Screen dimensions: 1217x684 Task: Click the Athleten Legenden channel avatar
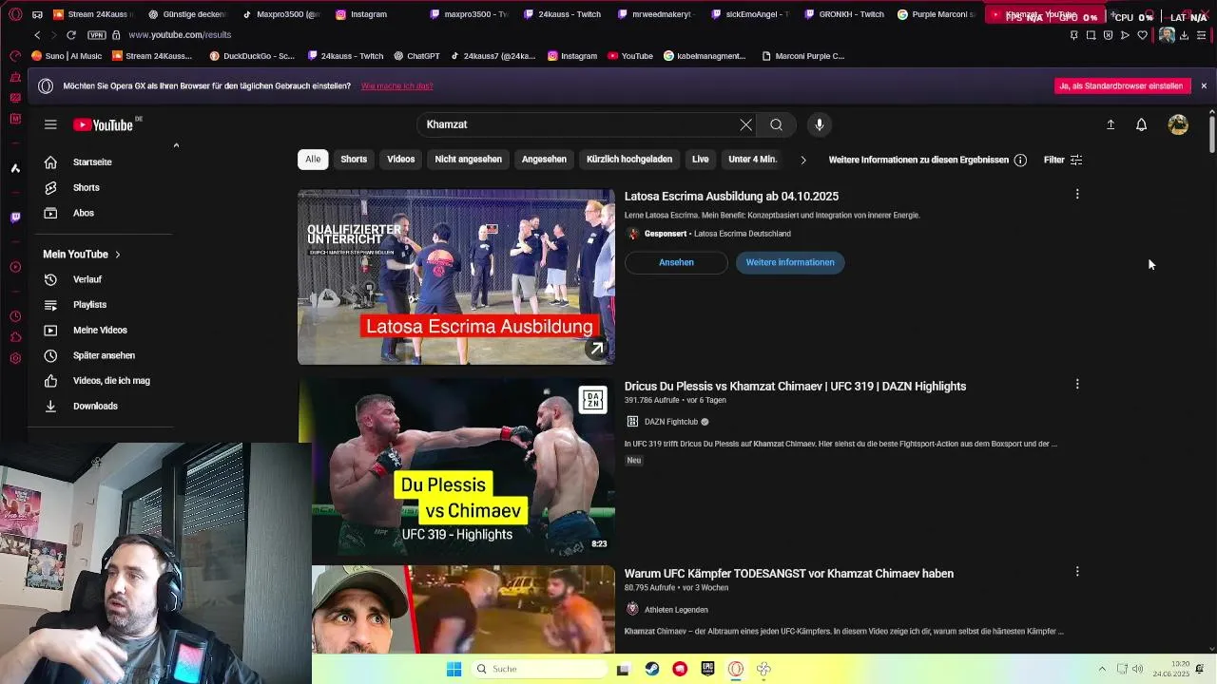click(x=632, y=609)
